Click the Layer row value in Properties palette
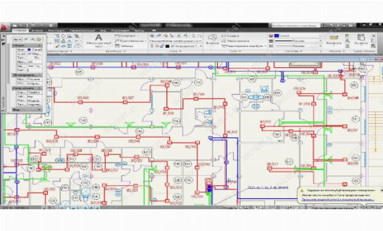383x231 pixels. click(x=34, y=54)
